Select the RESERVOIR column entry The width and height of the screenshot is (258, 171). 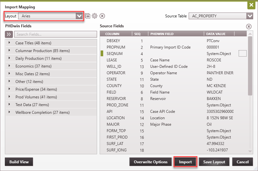[116, 99]
